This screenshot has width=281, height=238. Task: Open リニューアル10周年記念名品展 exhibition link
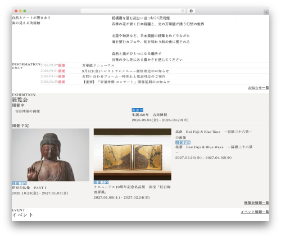(132, 190)
